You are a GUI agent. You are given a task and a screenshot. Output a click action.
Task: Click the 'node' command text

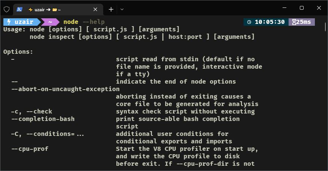(71, 22)
